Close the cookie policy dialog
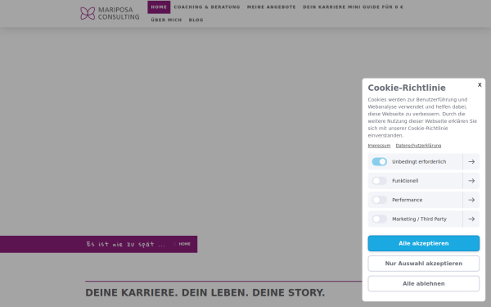 (480, 84)
